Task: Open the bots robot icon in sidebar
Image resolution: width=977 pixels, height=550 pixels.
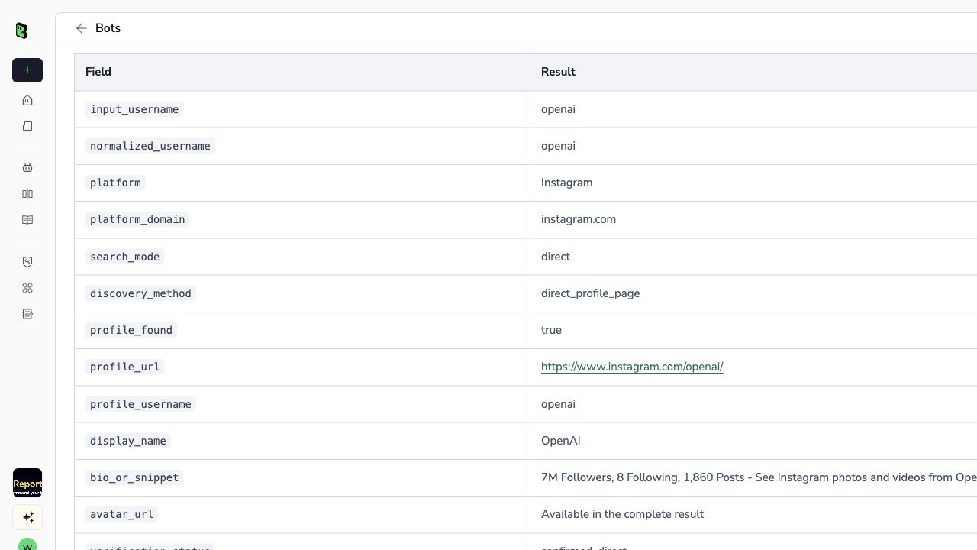Action: click(27, 168)
